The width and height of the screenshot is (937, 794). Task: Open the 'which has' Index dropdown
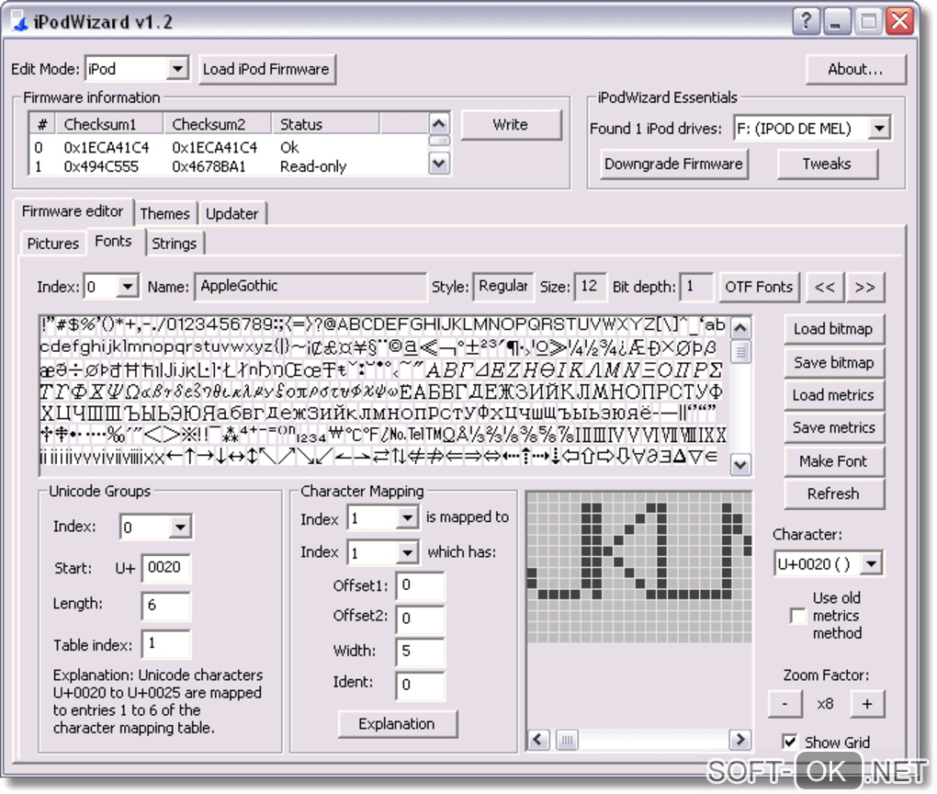pyautogui.click(x=408, y=553)
